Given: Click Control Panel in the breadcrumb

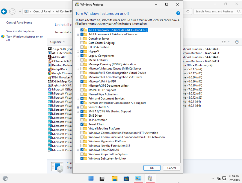Looking at the screenshot, I should [x=42, y=12].
